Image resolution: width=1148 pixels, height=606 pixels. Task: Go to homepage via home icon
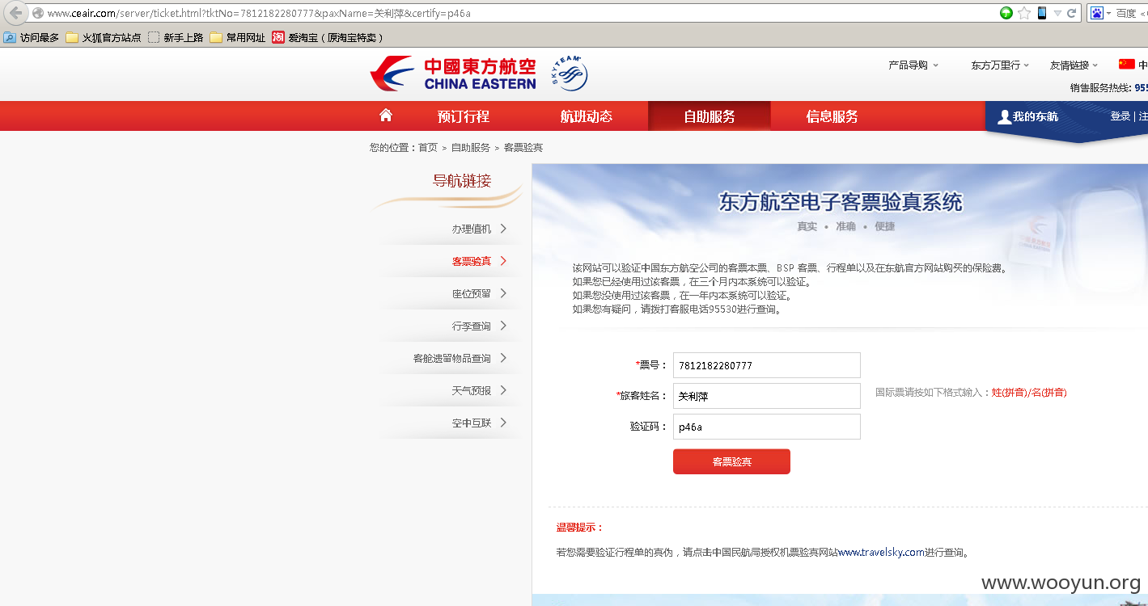(386, 115)
